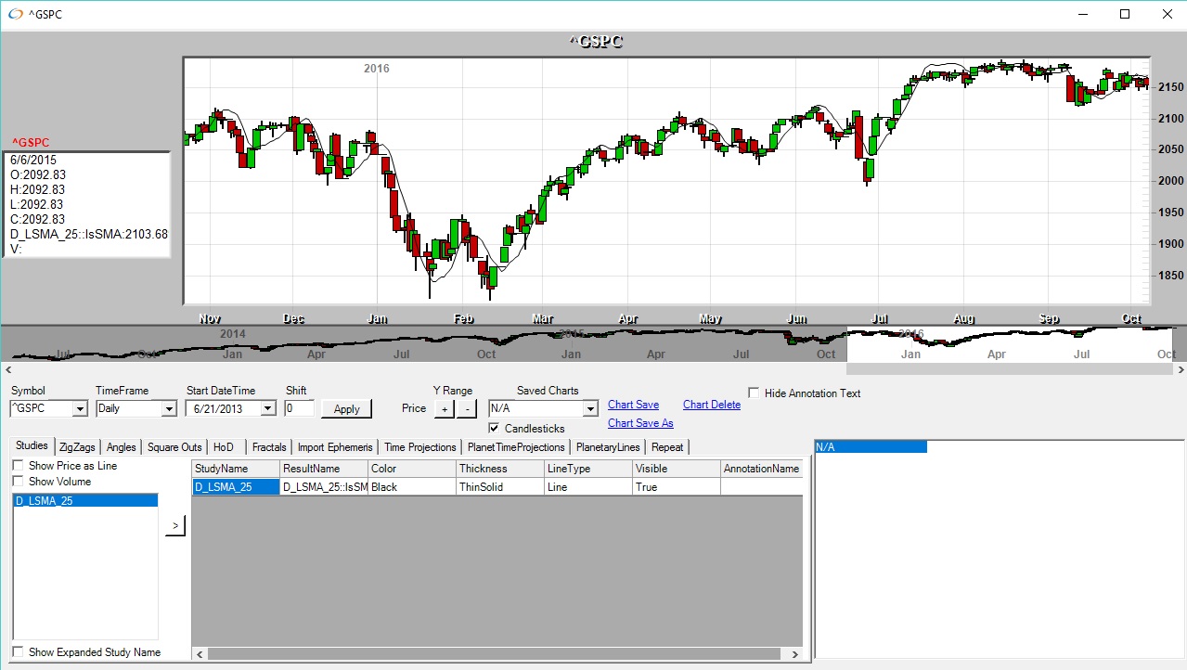Maximize the ^GSPC window
This screenshot has height=670, width=1187.
[1125, 14]
